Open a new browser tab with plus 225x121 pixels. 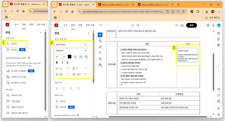(x=178, y=4)
